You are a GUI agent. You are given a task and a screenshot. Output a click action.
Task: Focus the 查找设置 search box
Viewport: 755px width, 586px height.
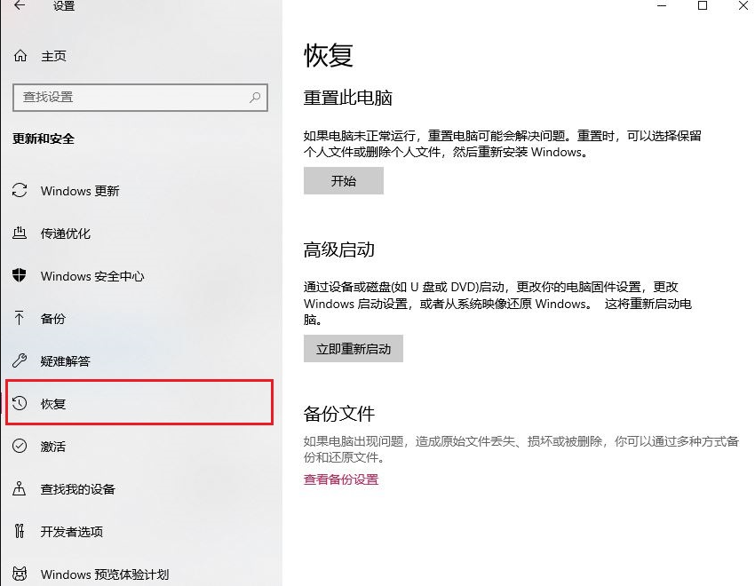pyautogui.click(x=140, y=98)
